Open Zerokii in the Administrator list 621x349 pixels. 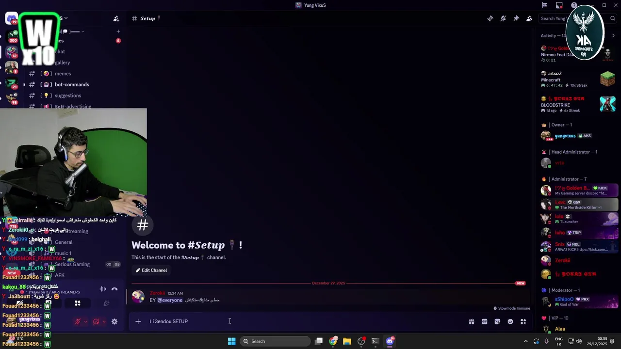coord(578,260)
